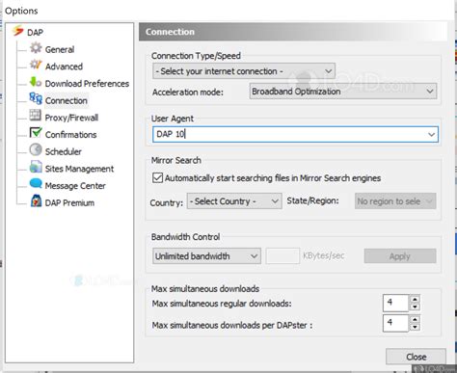The width and height of the screenshot is (457, 373).
Task: Click the Close button
Action: [416, 357]
